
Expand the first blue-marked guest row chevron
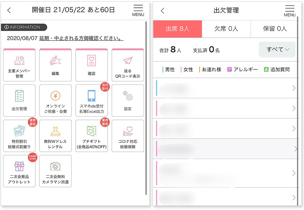point(294,88)
